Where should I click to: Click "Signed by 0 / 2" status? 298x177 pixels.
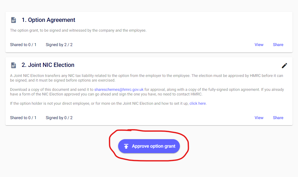pyautogui.click(x=59, y=118)
